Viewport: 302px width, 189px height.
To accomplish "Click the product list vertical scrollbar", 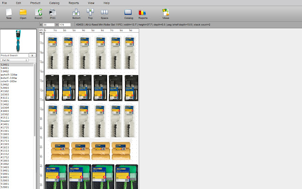I will click(34, 100).
